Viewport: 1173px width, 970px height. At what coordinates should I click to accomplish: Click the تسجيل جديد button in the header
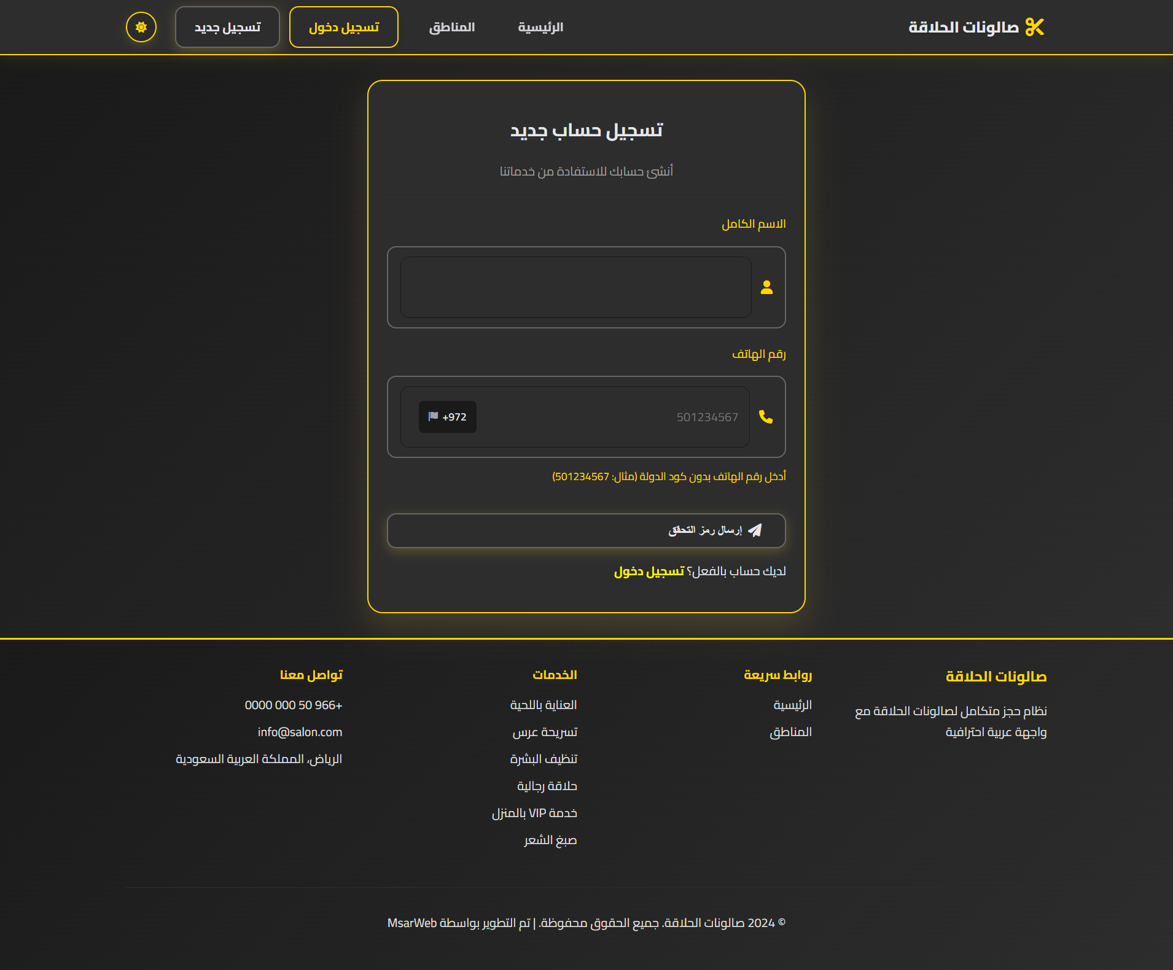227,26
